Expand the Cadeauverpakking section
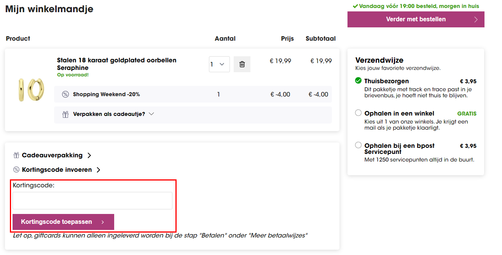Image resolution: width=502 pixels, height=255 pixels. (x=52, y=155)
